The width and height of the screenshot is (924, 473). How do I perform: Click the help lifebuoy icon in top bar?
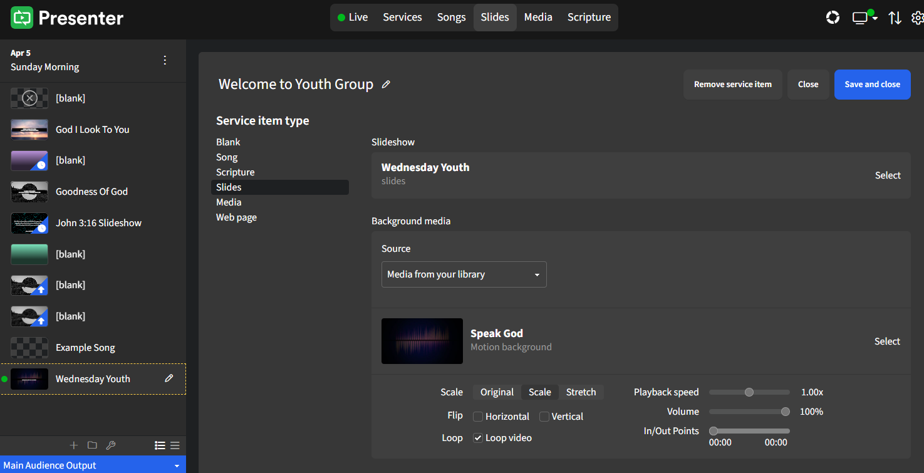[x=833, y=18]
